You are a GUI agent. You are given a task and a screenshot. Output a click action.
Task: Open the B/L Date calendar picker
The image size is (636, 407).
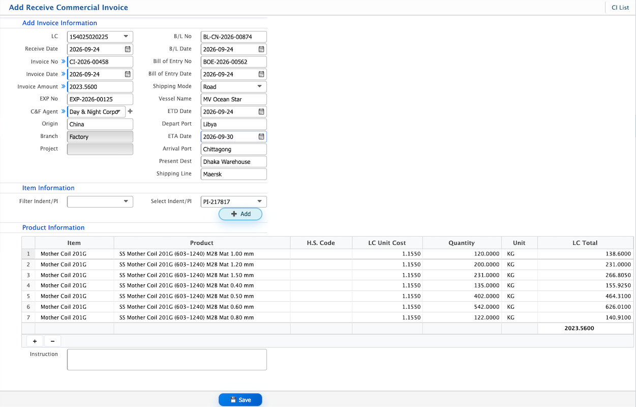[x=261, y=49]
